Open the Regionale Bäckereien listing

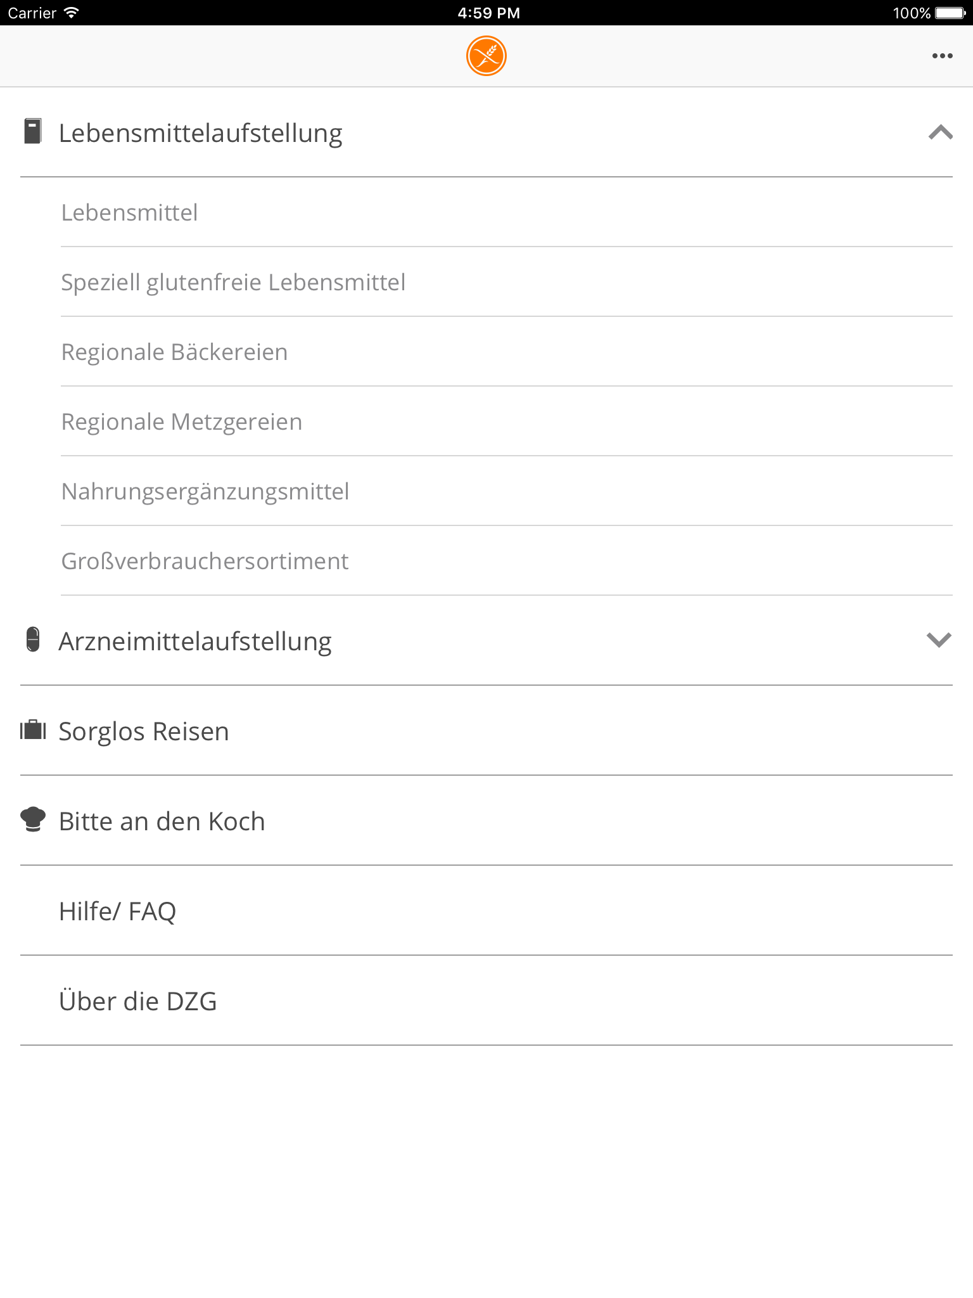point(174,351)
